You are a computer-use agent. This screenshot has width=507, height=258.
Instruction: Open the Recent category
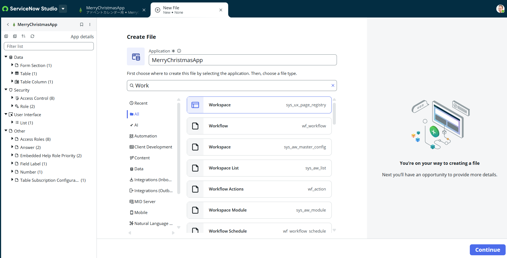pos(138,103)
